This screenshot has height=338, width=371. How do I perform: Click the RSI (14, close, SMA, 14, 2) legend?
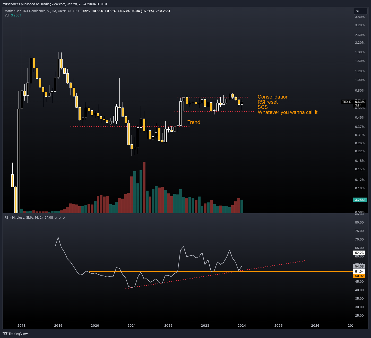pyautogui.click(x=24, y=218)
